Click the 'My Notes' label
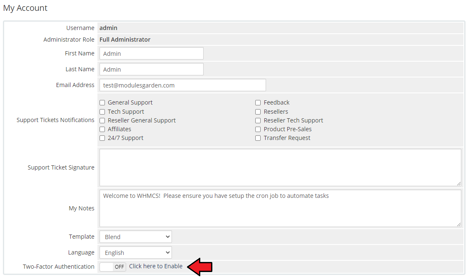 click(82, 208)
